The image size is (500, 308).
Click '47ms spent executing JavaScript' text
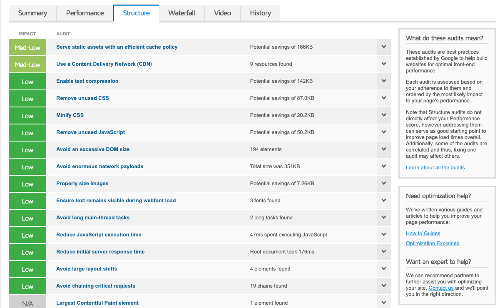coord(289,235)
